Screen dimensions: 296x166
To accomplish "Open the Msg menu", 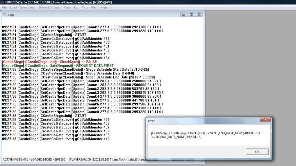I will pyautogui.click(x=84, y=7).
